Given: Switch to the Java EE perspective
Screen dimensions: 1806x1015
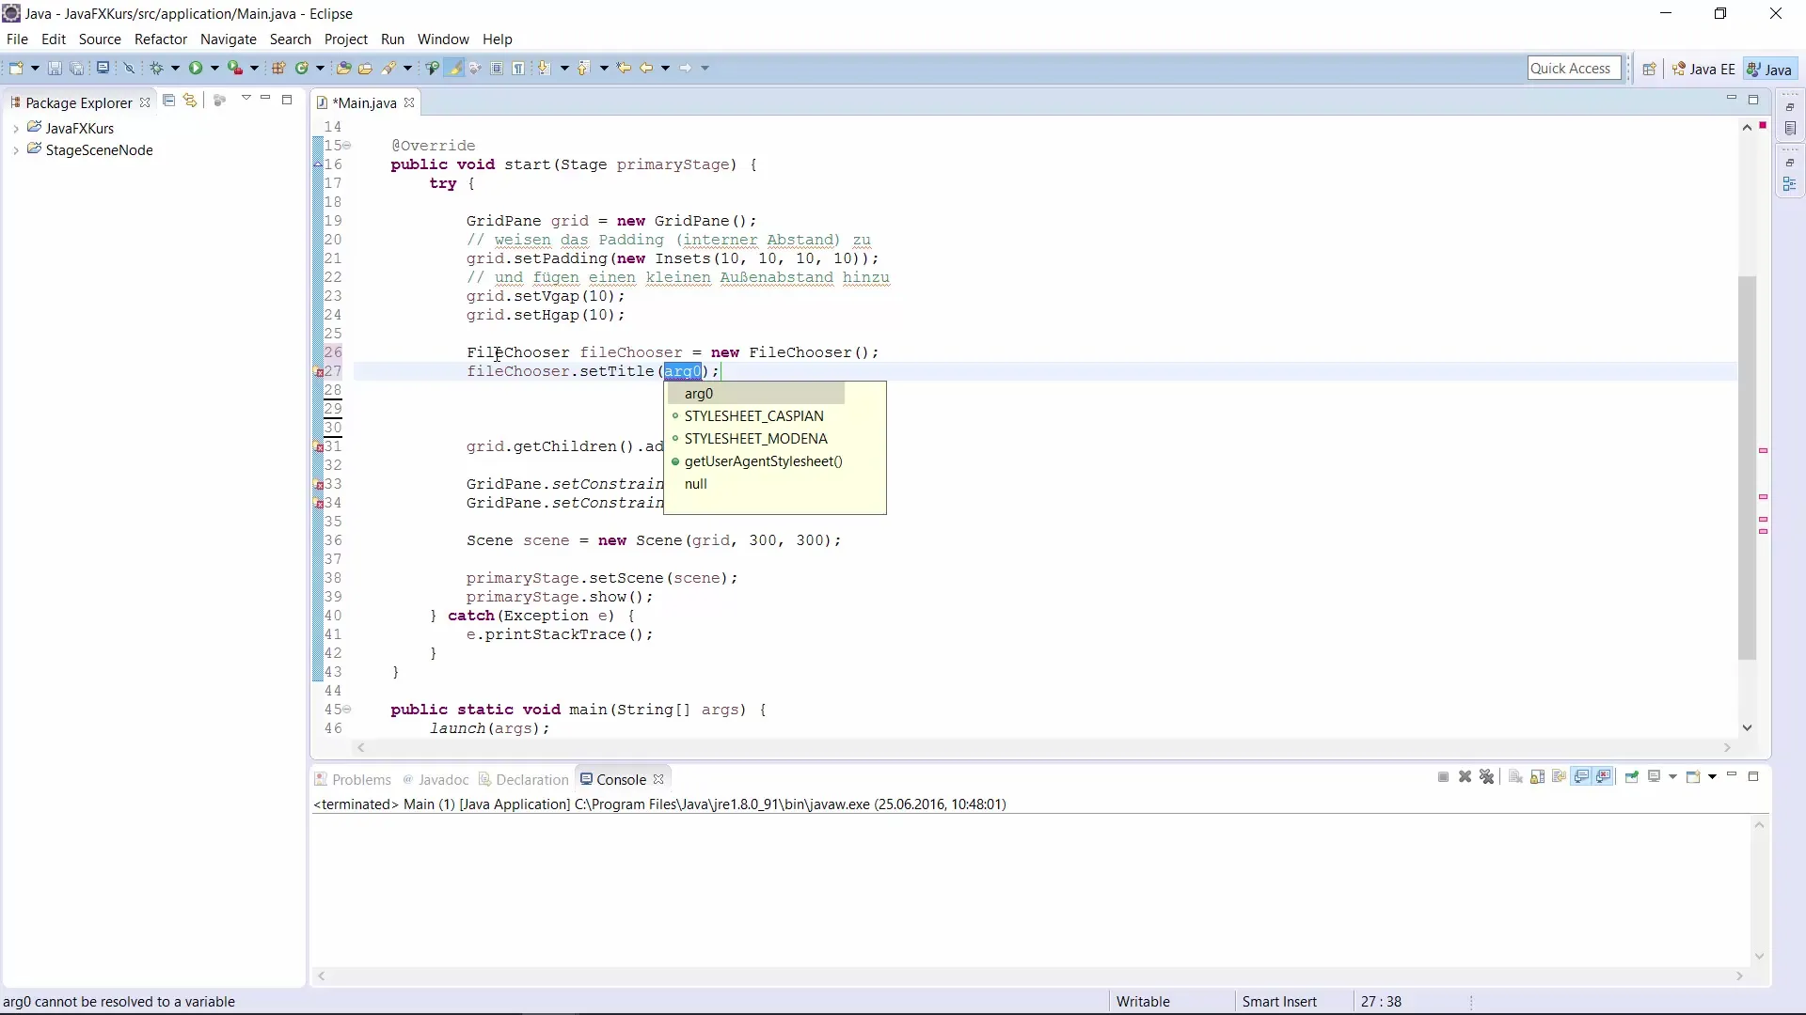Looking at the screenshot, I should point(1703,69).
